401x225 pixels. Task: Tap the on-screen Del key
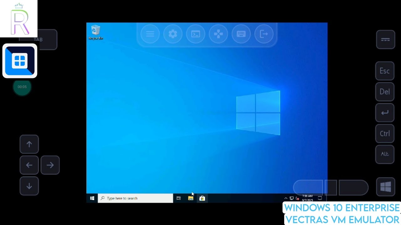point(385,92)
